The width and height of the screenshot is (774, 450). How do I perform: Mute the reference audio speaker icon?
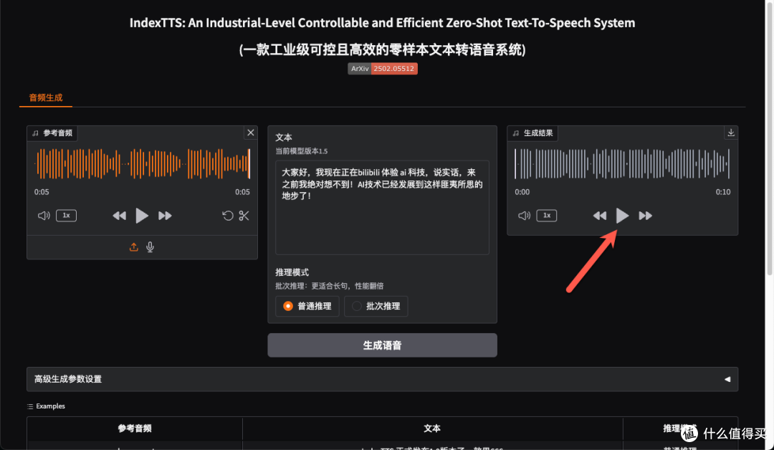point(43,215)
